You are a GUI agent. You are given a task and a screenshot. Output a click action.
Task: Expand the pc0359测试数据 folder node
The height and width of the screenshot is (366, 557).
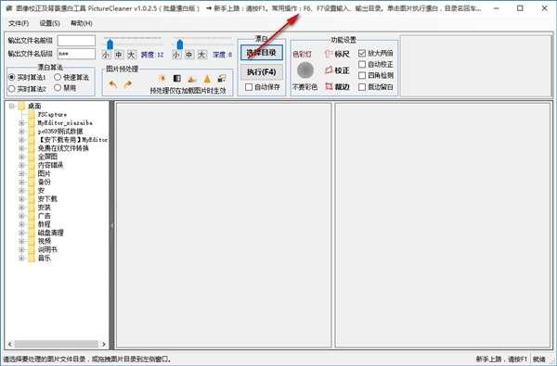(x=21, y=132)
